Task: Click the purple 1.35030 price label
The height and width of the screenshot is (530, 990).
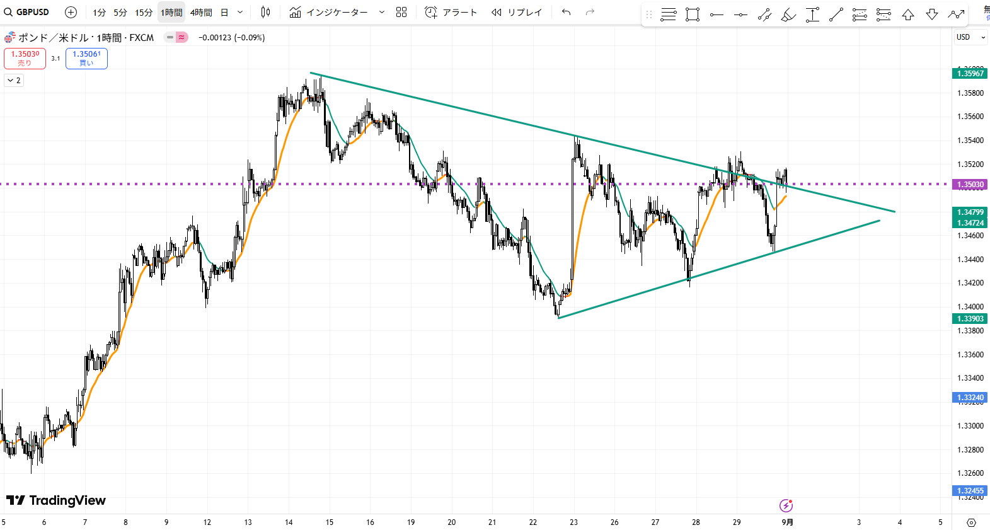Action: [970, 185]
